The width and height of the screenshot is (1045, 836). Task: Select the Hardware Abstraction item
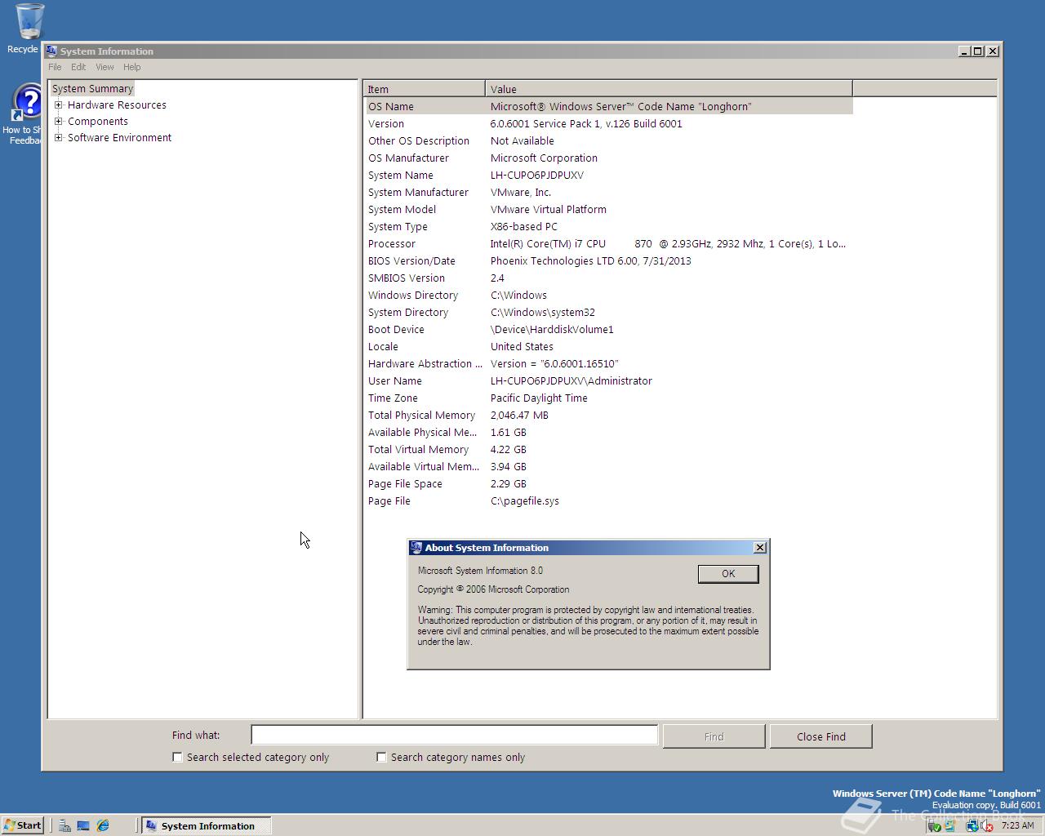[x=425, y=363]
